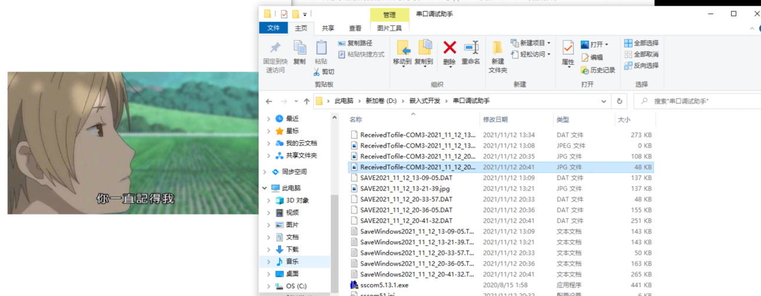Open the 轻松访问 dropdown
Image resolution: width=761 pixels, height=296 pixels.
tap(531, 54)
